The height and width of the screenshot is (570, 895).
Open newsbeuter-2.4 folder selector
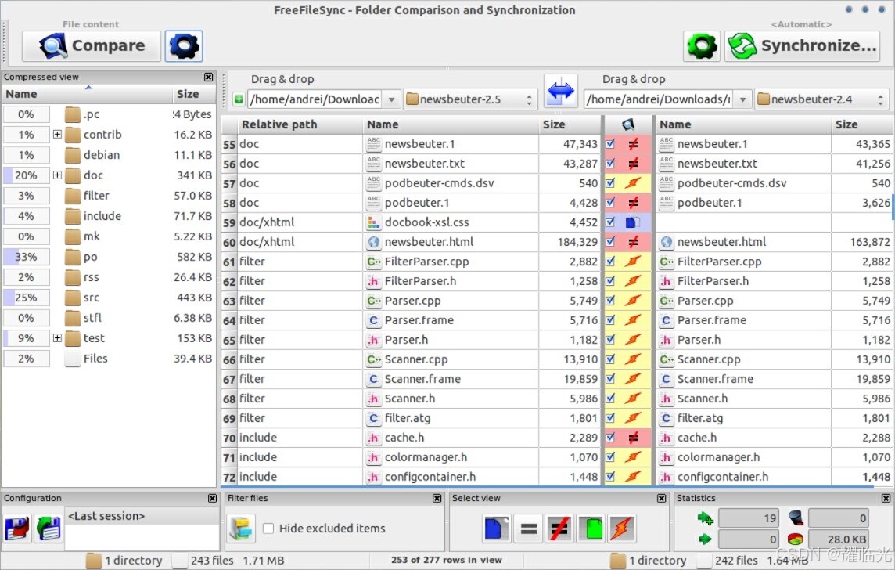[821, 99]
